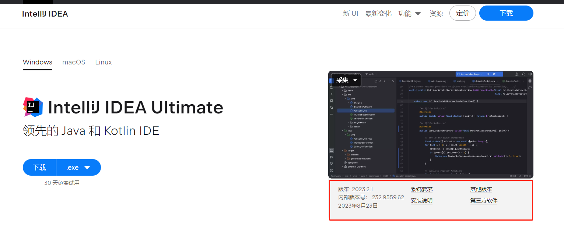Switch to the macOS tab
564x232 pixels.
pos(74,62)
